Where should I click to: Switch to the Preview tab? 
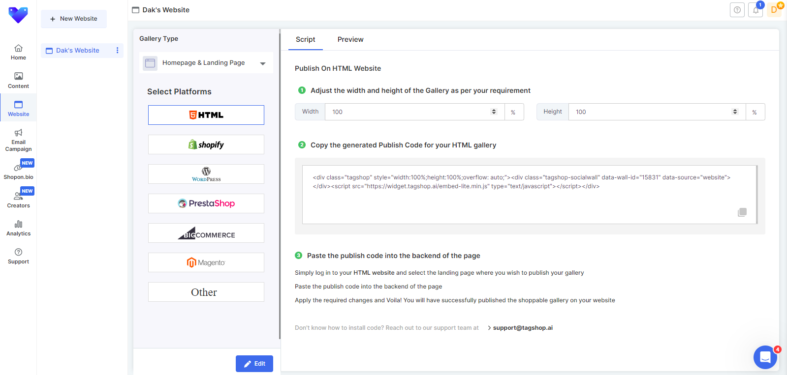pos(350,39)
